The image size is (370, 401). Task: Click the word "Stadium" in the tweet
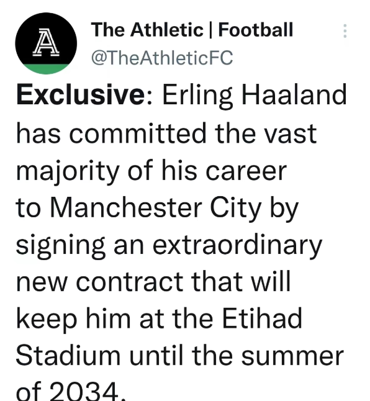click(x=68, y=355)
